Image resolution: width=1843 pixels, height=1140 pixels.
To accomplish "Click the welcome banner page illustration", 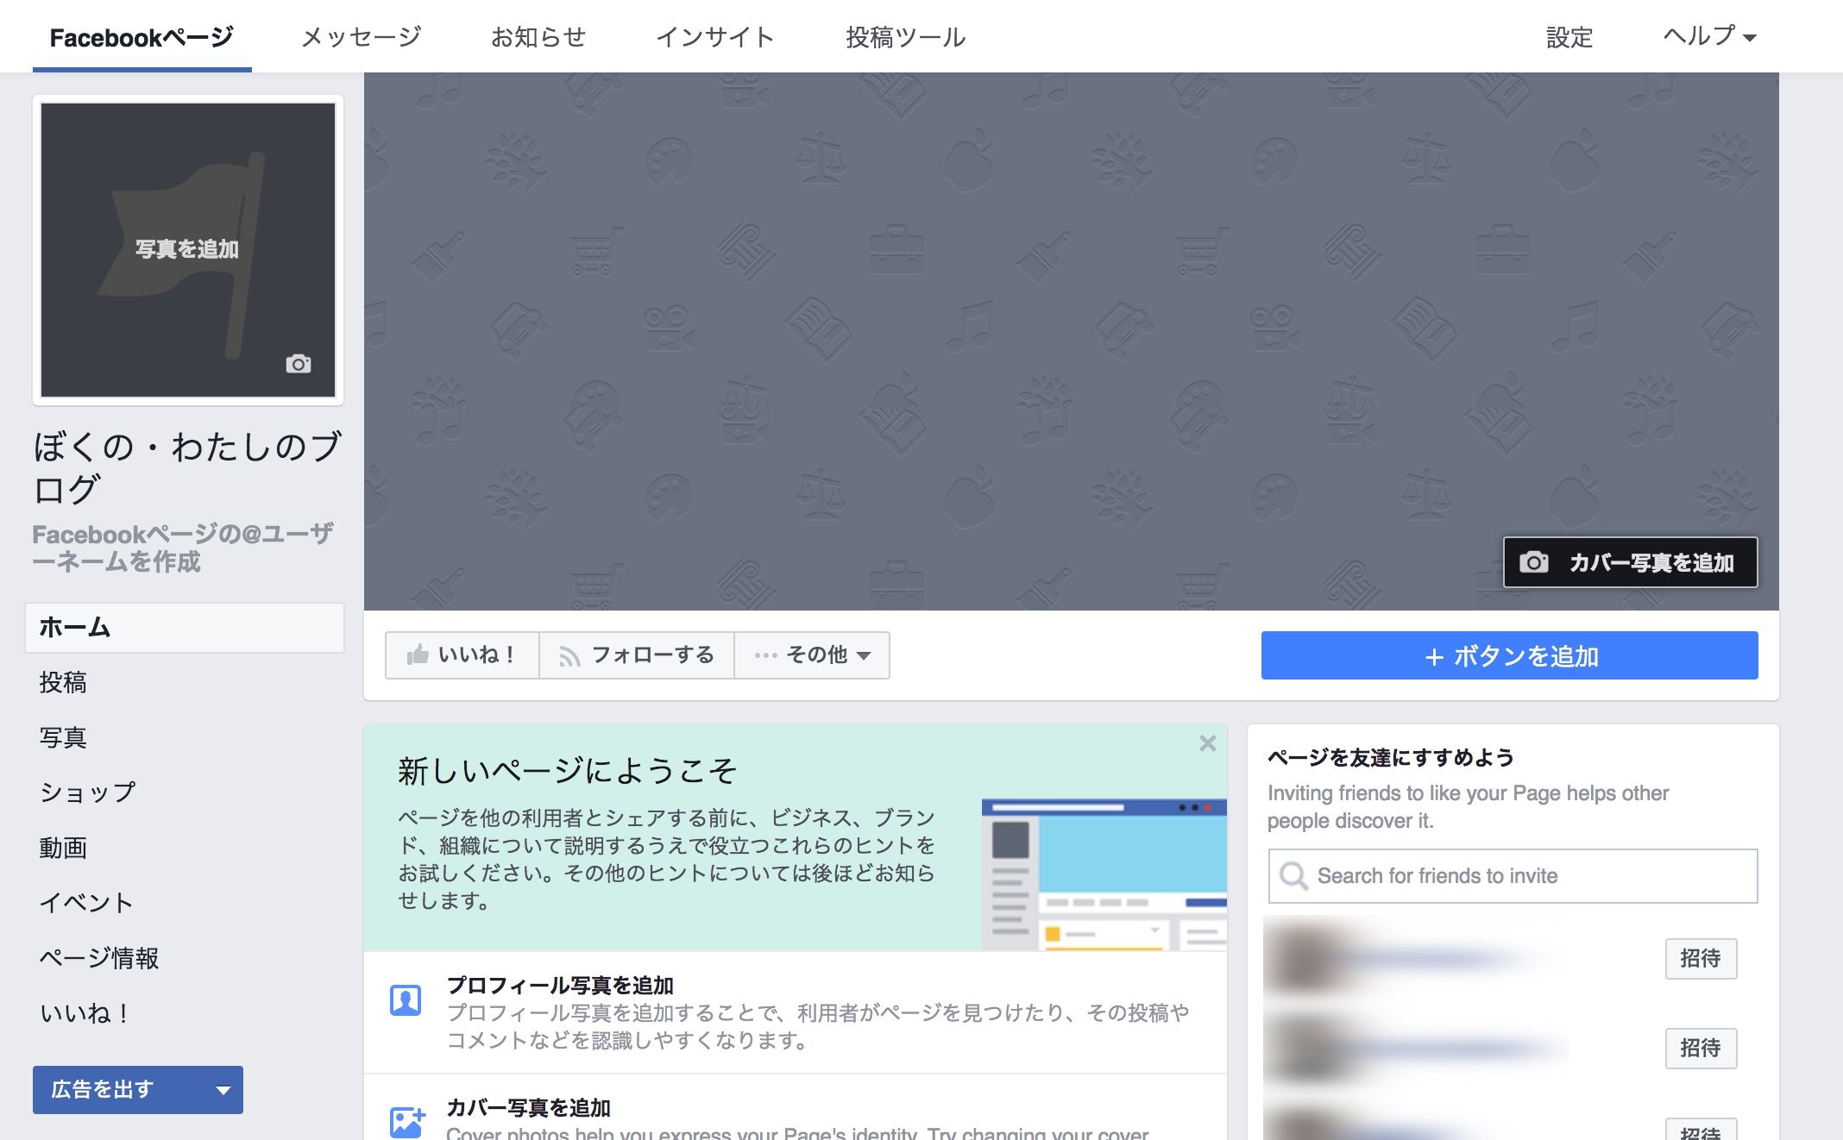I will (1104, 874).
